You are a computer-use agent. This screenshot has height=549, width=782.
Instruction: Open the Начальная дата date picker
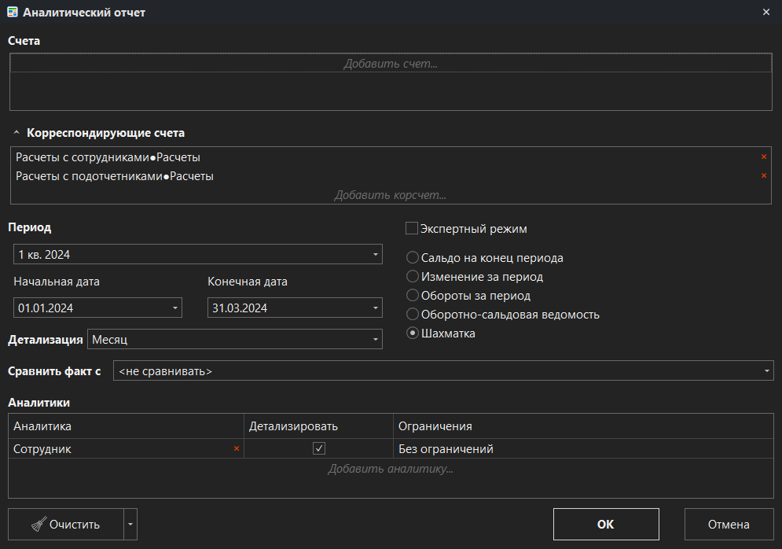click(174, 308)
